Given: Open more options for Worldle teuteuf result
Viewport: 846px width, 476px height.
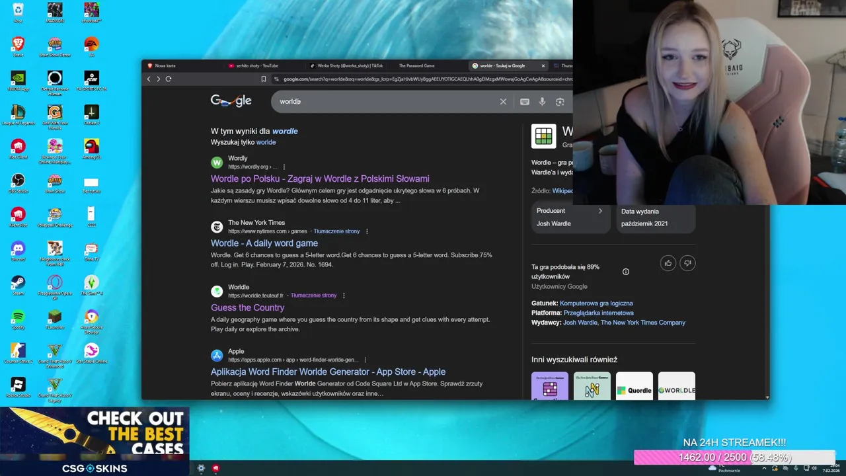Looking at the screenshot, I should pyautogui.click(x=344, y=296).
